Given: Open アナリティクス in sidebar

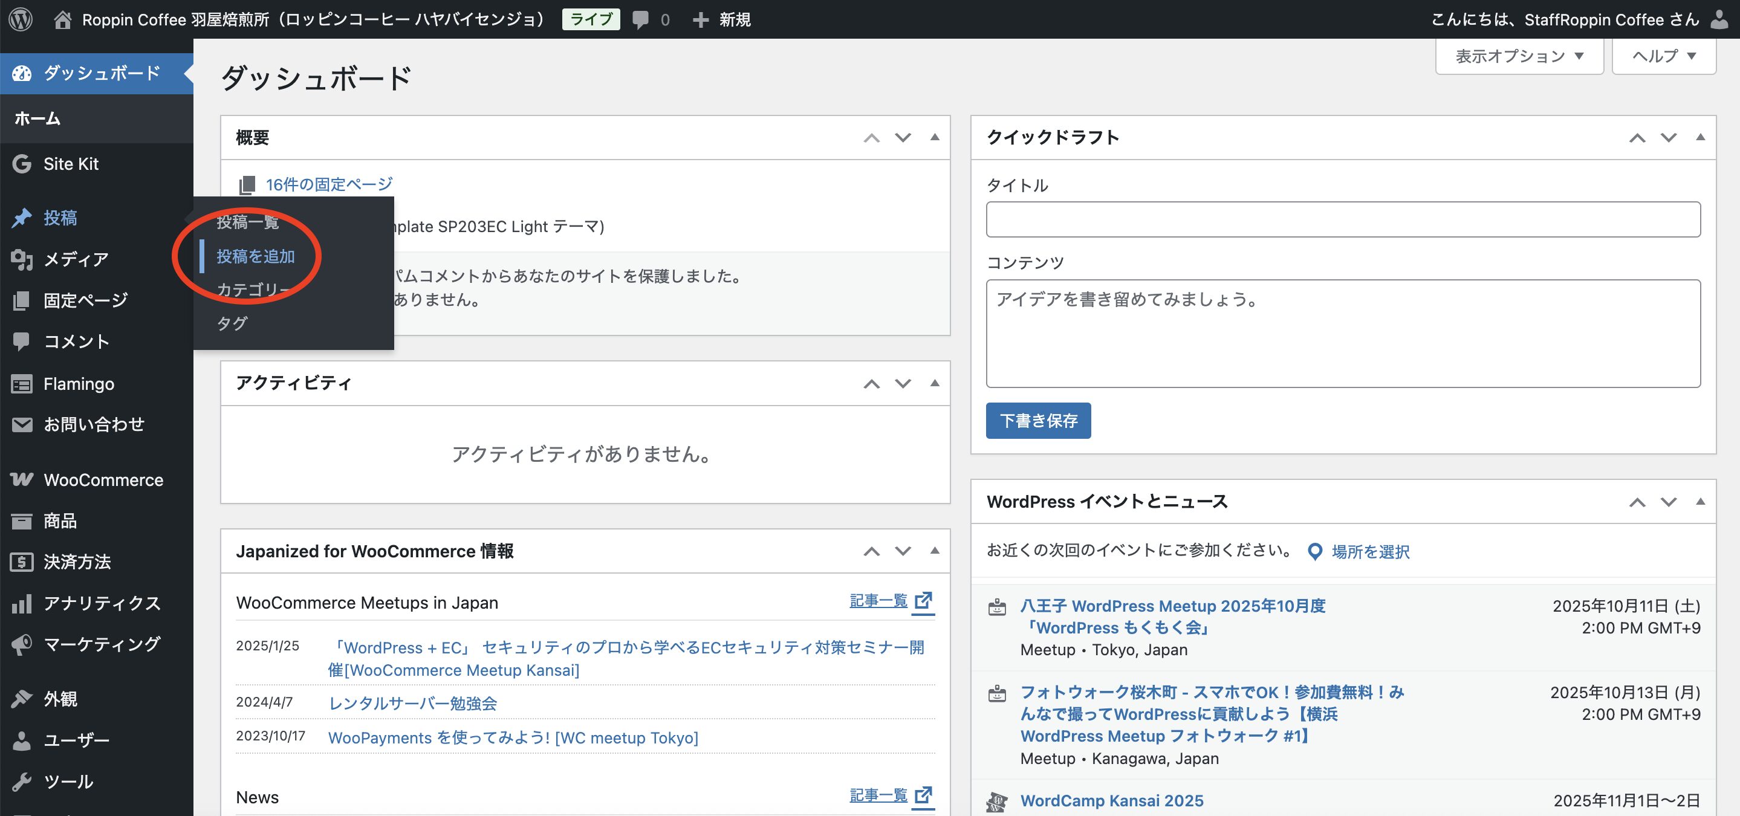Looking at the screenshot, I should (102, 603).
